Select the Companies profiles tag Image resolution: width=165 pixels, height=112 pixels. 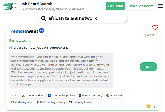click(x=61, y=96)
